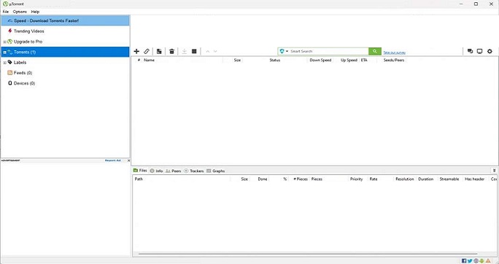Click the round network status icon
Screen dimensions: 499x264
pos(476,261)
